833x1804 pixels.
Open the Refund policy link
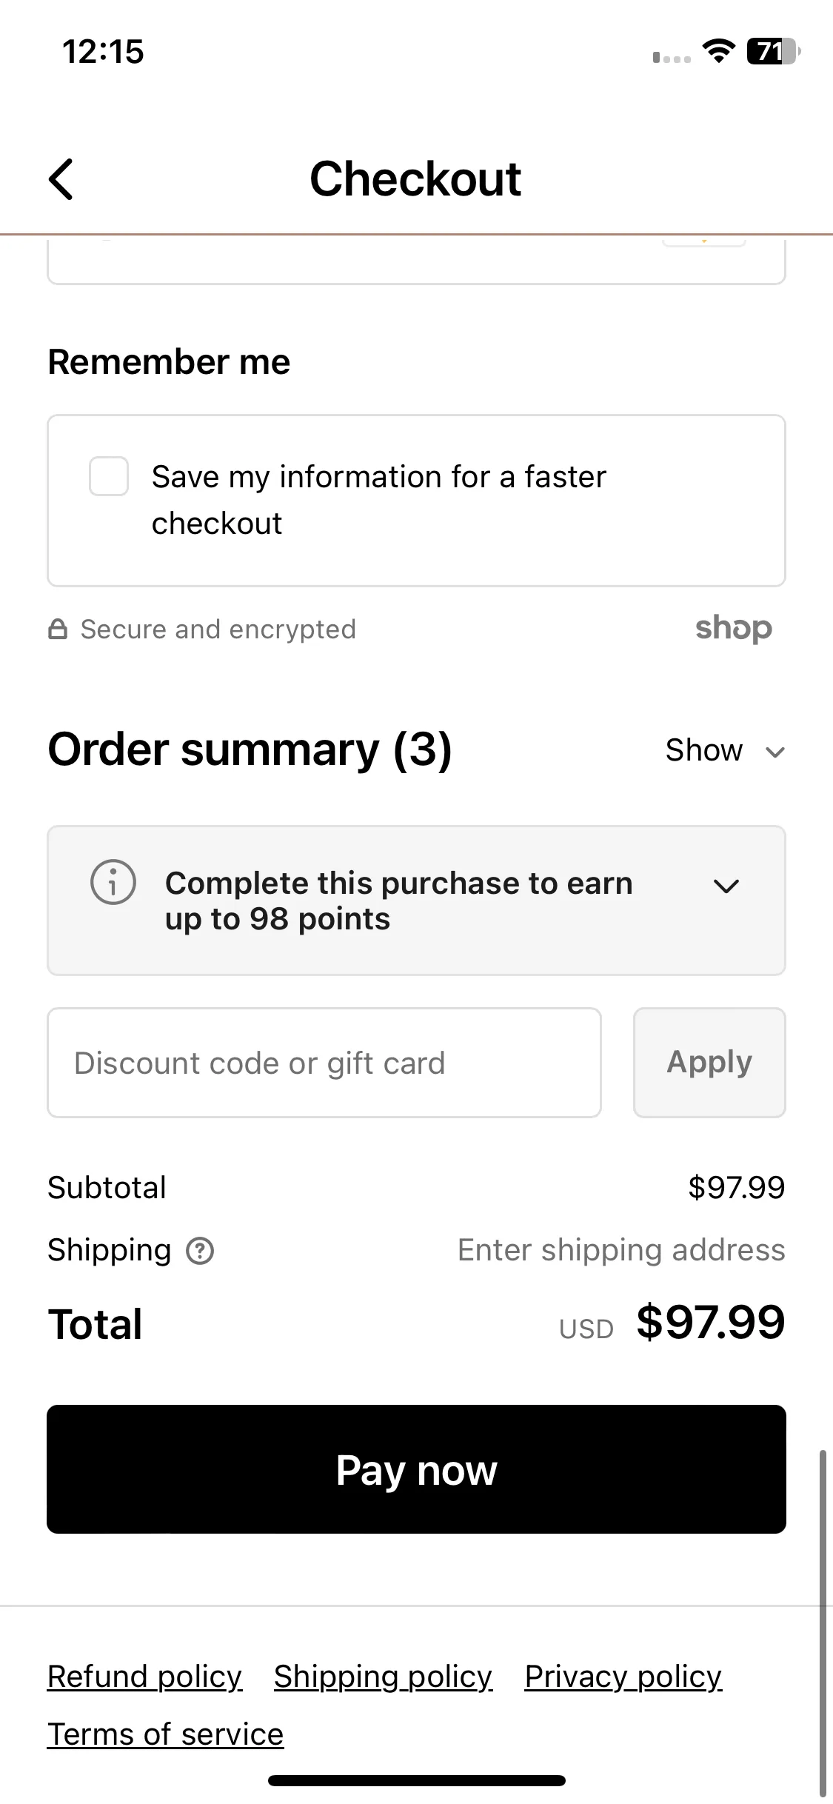pyautogui.click(x=145, y=1677)
